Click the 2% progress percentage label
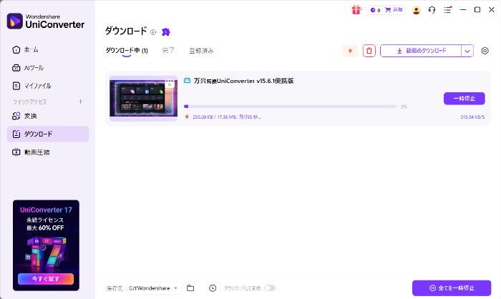 click(x=404, y=107)
